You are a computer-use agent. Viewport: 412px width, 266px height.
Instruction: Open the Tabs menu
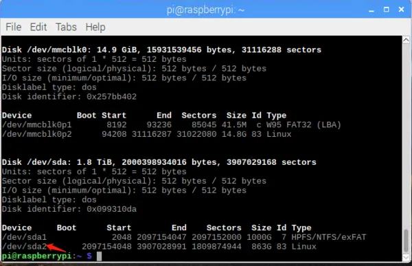coord(66,27)
